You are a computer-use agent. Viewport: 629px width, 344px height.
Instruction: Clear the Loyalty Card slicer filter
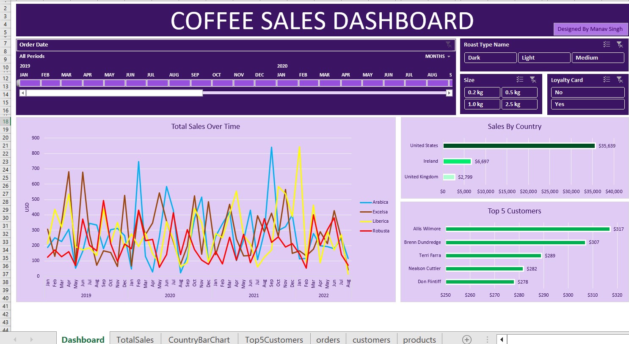(620, 80)
